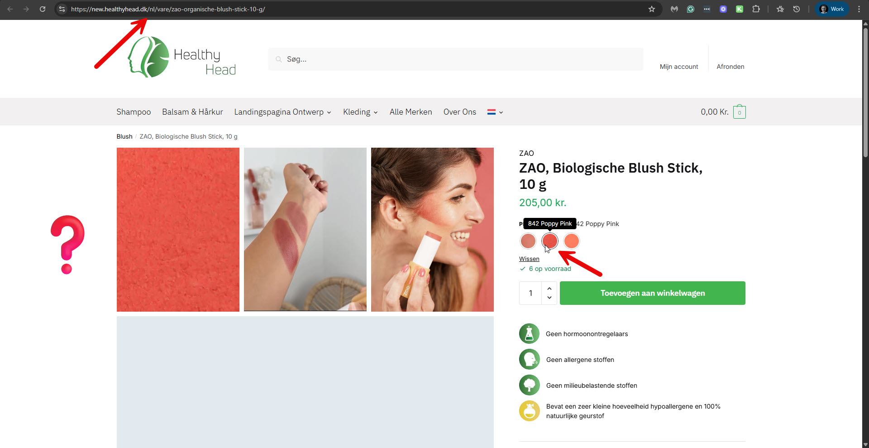This screenshot has width=869, height=448.
Task: Click 'Geen allergene stoffen' text
Action: click(x=580, y=360)
